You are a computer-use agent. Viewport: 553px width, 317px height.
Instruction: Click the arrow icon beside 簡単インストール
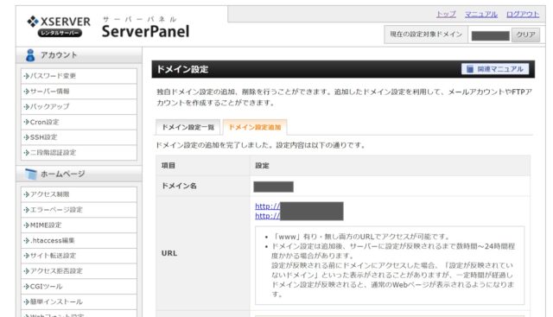tap(27, 301)
